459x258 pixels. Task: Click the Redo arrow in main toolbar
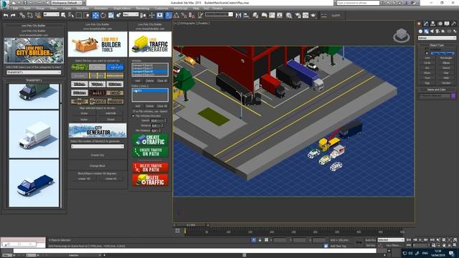pyautogui.click(x=13, y=15)
